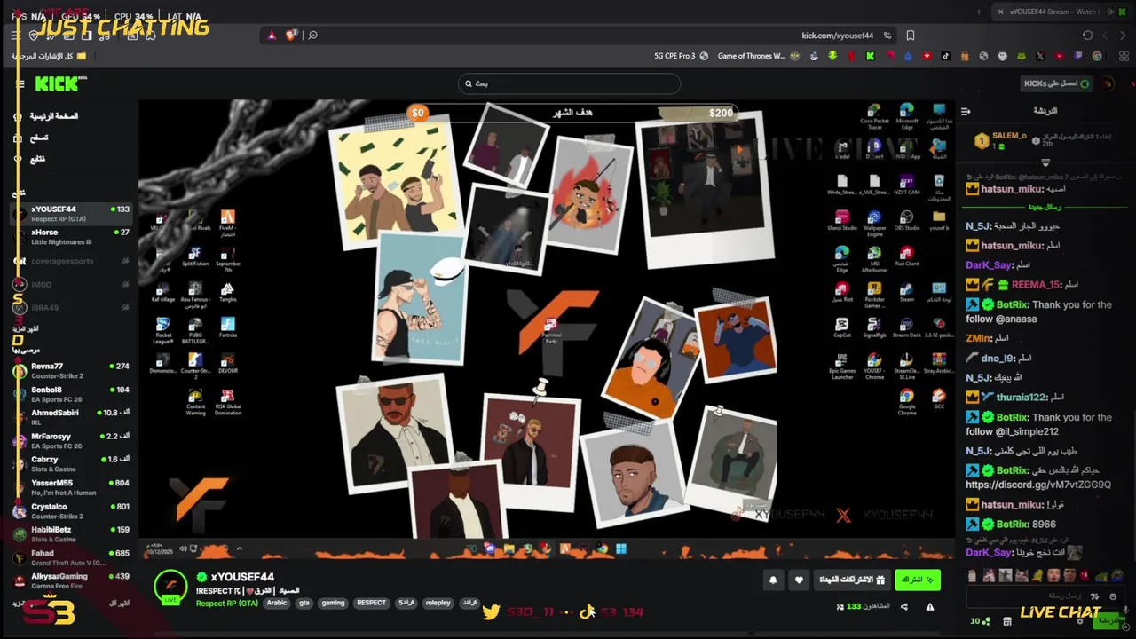1136x639 pixels.
Task: Select the Arabic tag
Action: coord(277,603)
